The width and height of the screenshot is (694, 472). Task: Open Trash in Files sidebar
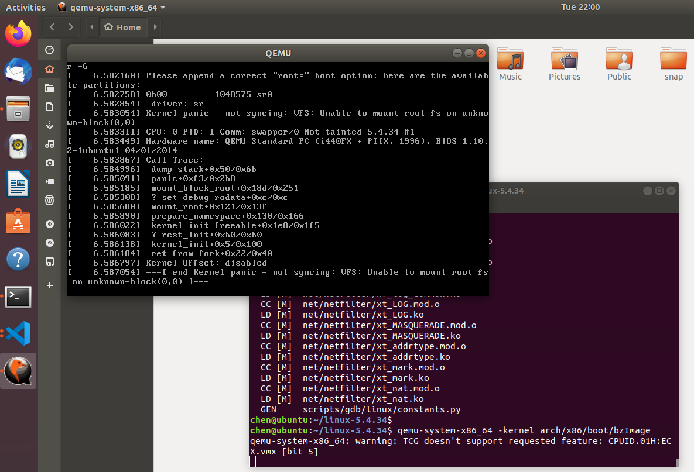pos(50,200)
